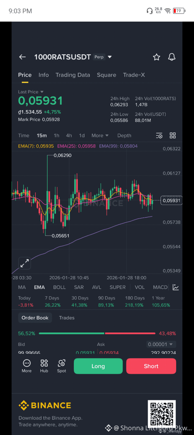Select the 1d chart interval
The width and height of the screenshot is (194, 435).
pyautogui.click(x=82, y=135)
